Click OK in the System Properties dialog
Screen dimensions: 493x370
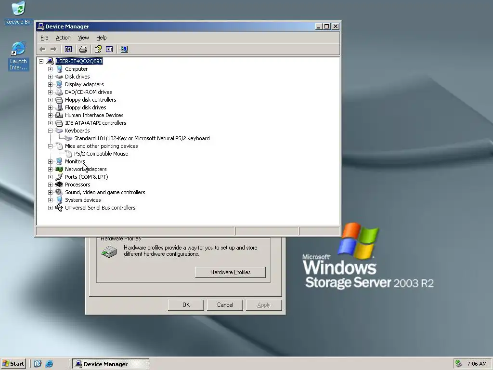[186, 305]
